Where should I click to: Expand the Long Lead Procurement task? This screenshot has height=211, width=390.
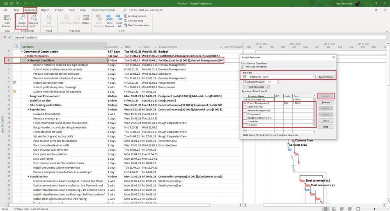(28, 96)
